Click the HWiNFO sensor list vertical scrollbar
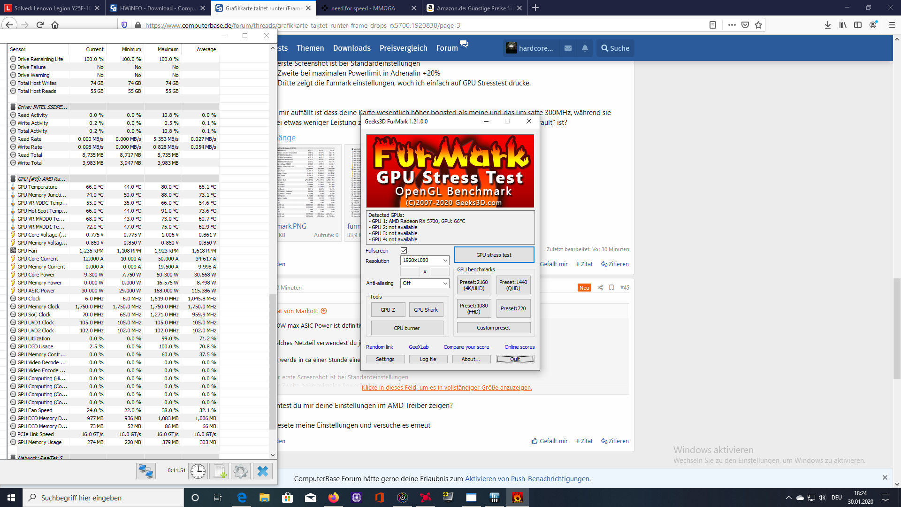Viewport: 901px width, 507px height. 273,361
